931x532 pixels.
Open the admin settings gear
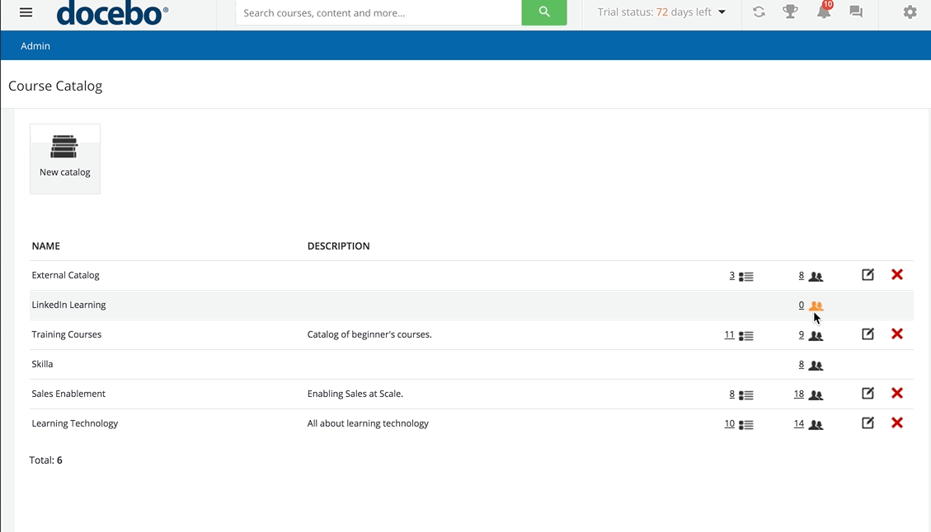pyautogui.click(x=910, y=12)
